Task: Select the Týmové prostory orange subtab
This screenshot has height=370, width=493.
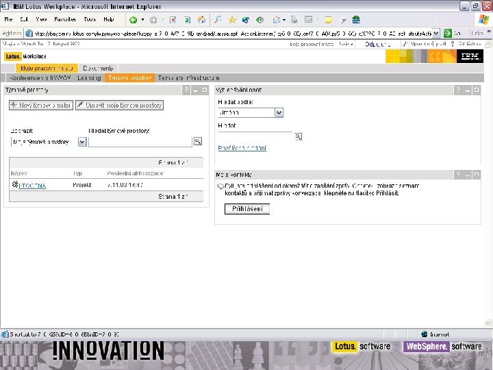Action: click(130, 77)
